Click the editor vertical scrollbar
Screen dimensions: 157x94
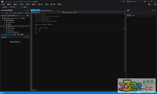(125, 44)
